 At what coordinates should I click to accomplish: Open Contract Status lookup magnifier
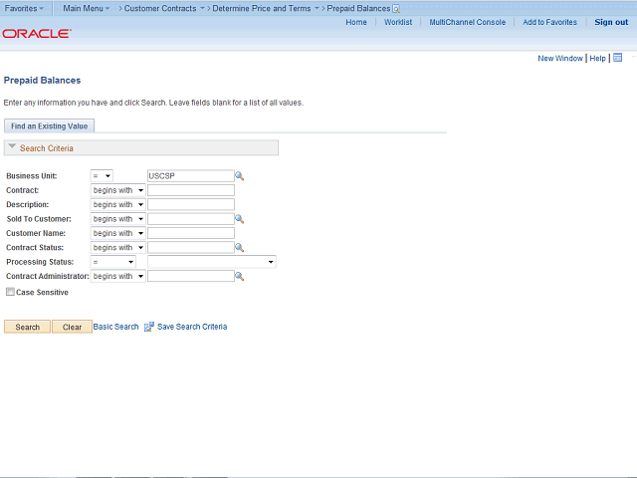(x=239, y=248)
